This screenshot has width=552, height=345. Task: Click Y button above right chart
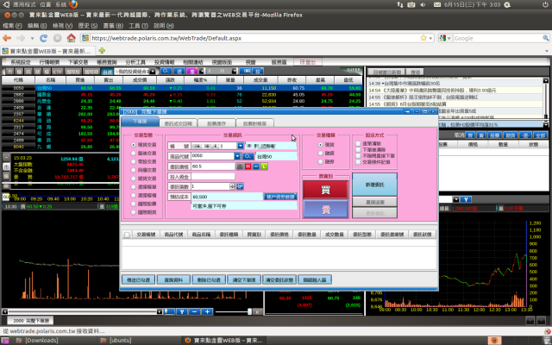point(466,199)
